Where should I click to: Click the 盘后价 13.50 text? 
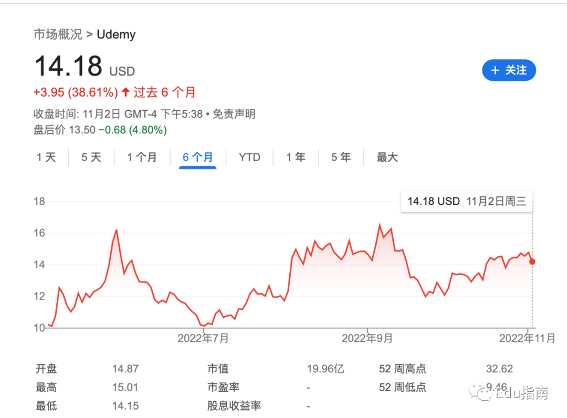[x=65, y=130]
